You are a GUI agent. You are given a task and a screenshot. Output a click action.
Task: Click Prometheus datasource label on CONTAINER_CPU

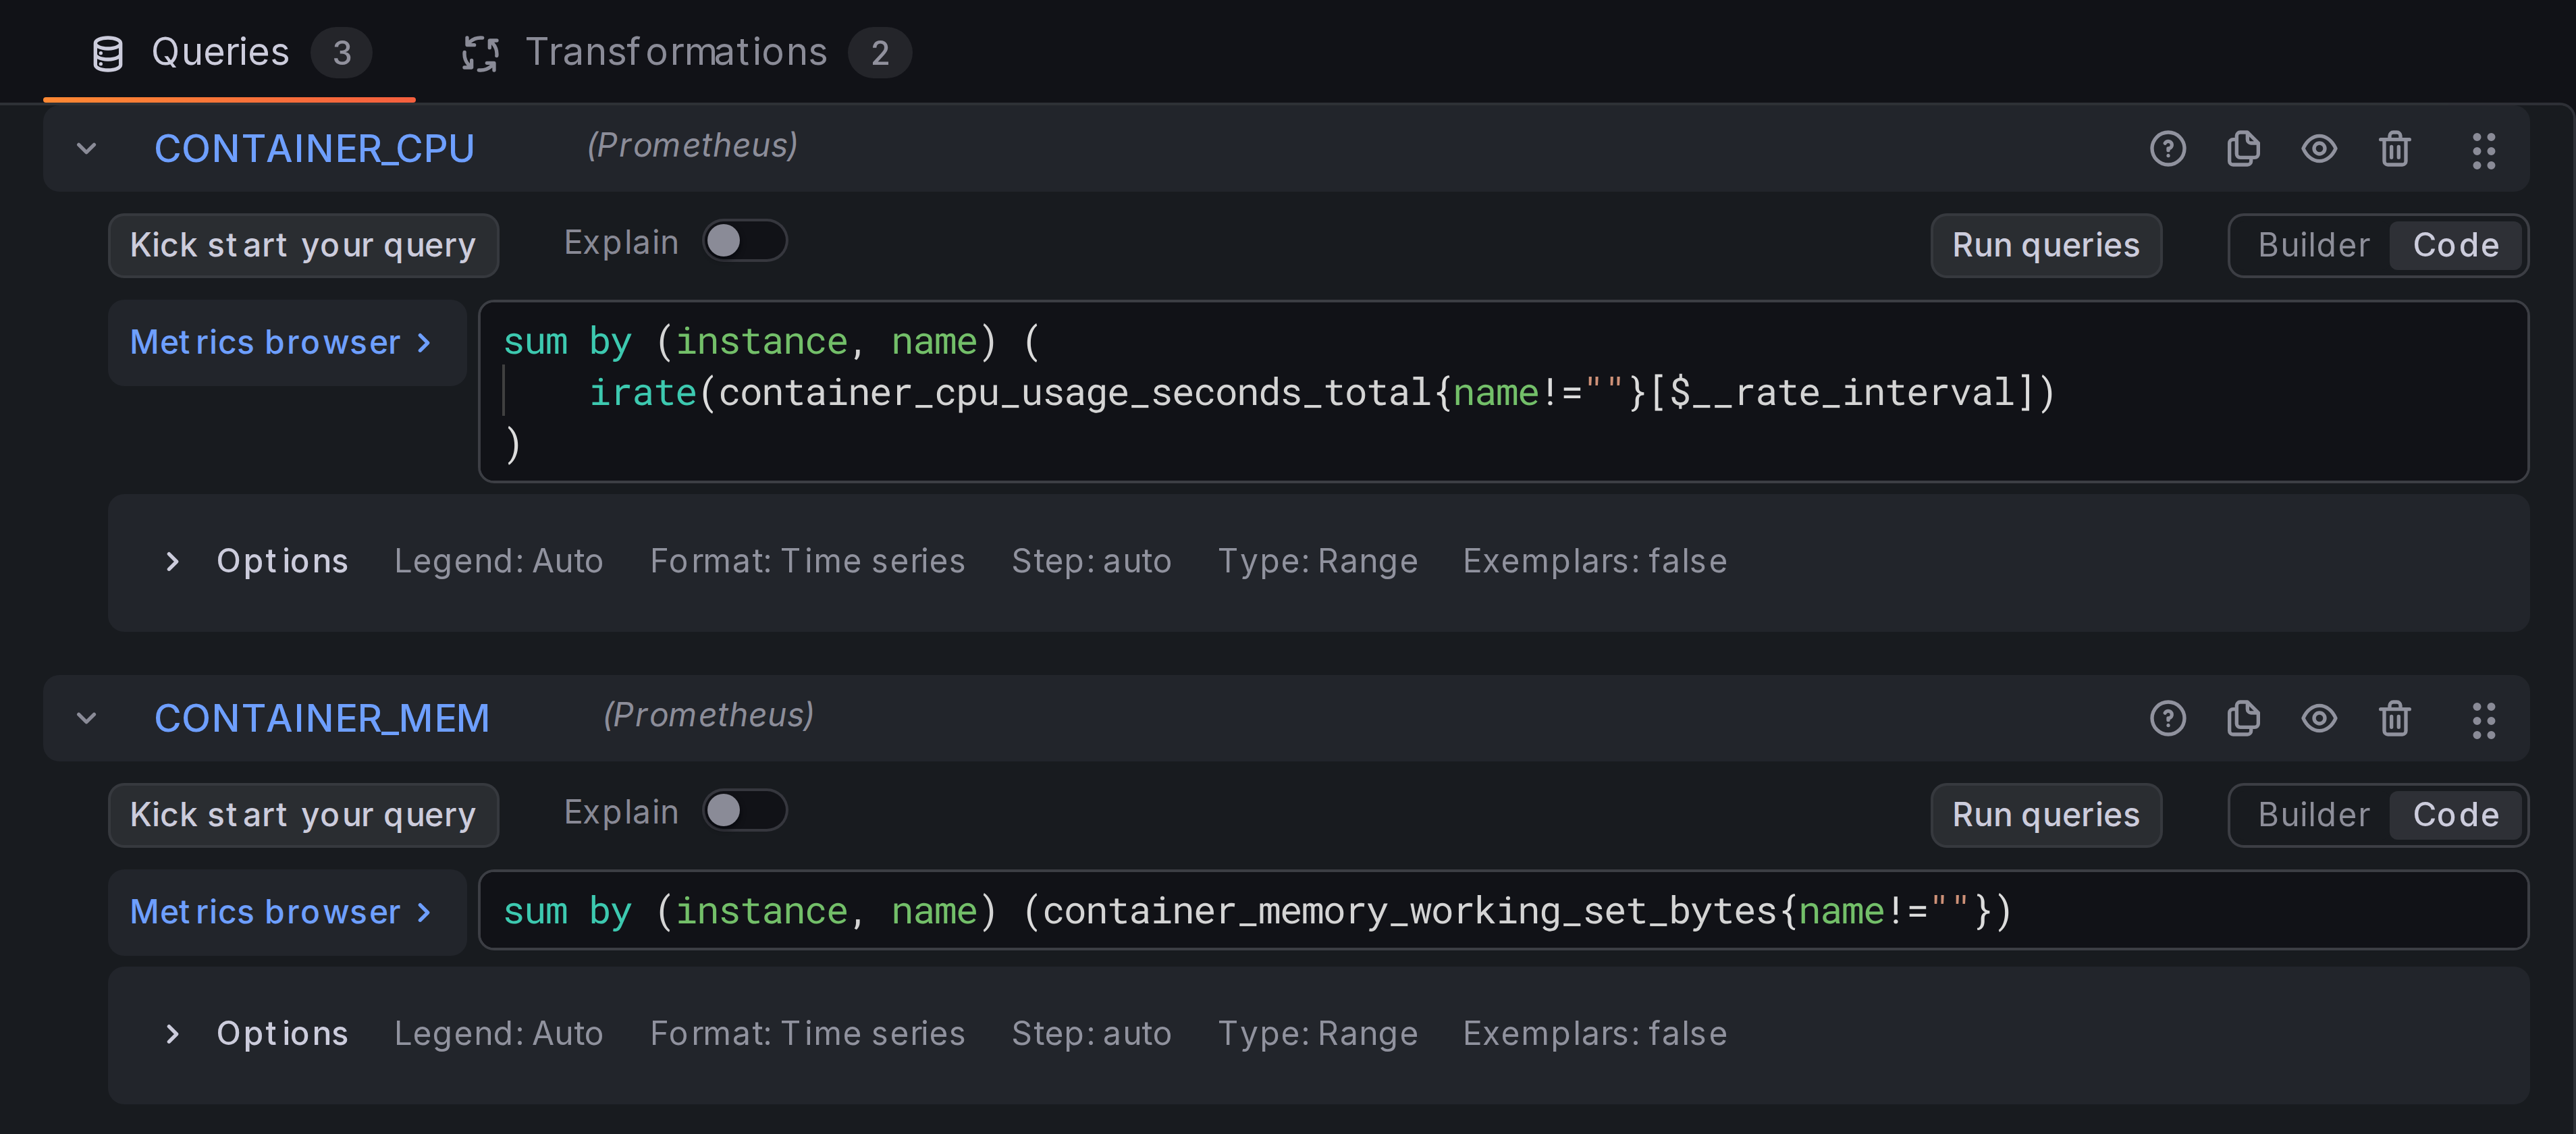[692, 145]
